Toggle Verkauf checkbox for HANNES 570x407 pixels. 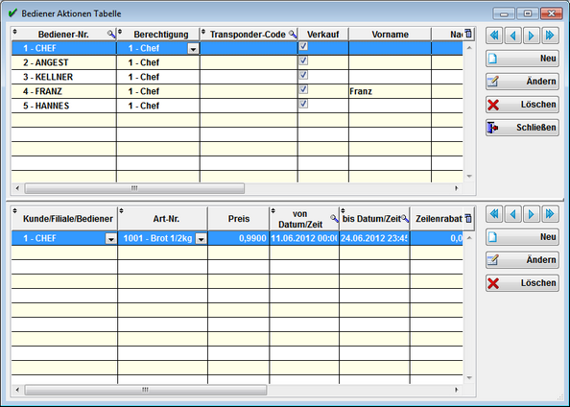pos(303,104)
